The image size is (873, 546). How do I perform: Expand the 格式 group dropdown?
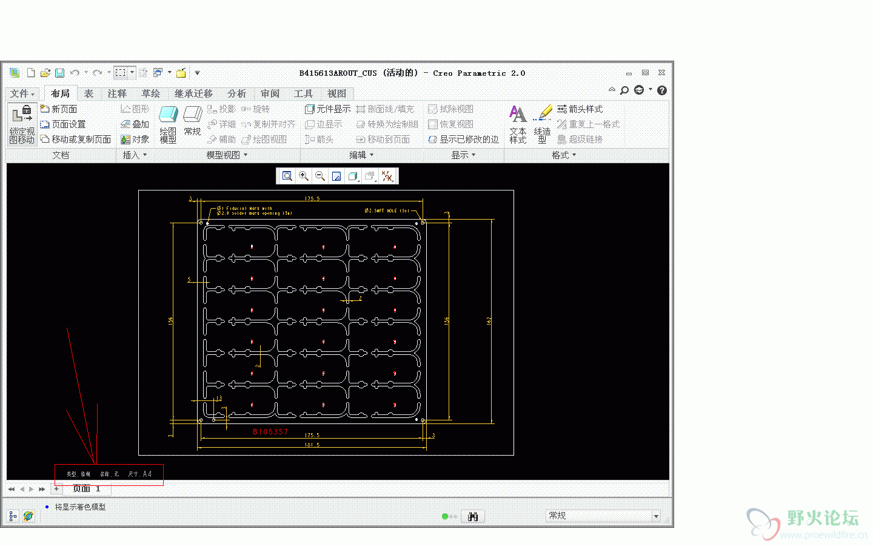[564, 155]
